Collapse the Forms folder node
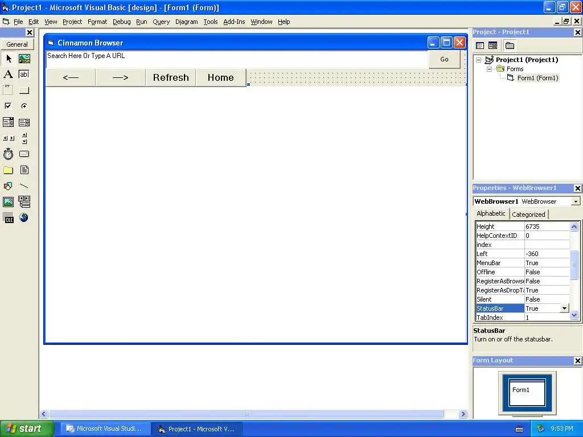Image resolution: width=583 pixels, height=437 pixels. 489,69
